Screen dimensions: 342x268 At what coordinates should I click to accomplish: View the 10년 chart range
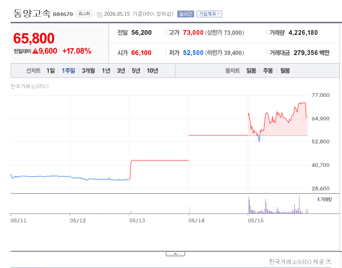152,70
